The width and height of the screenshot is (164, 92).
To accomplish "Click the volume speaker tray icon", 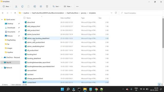I will [x=144, y=89].
